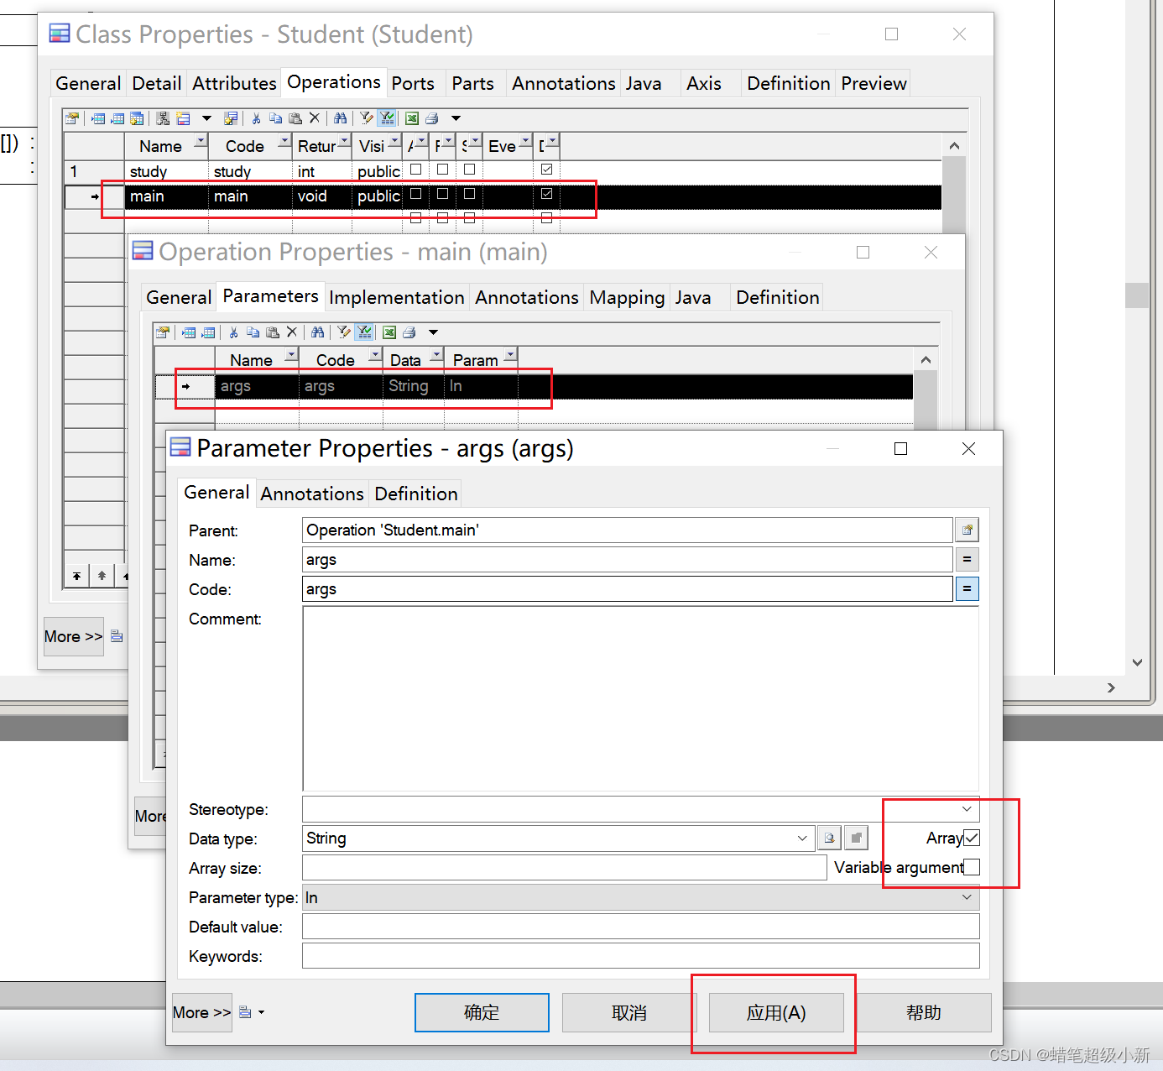Open the Data type dropdown showing String
Viewport: 1163px width, 1071px height.
coord(801,838)
